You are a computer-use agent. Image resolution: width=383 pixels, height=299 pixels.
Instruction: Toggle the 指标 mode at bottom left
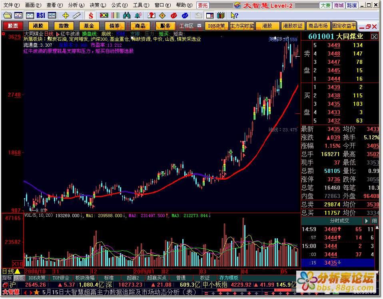[7, 278]
